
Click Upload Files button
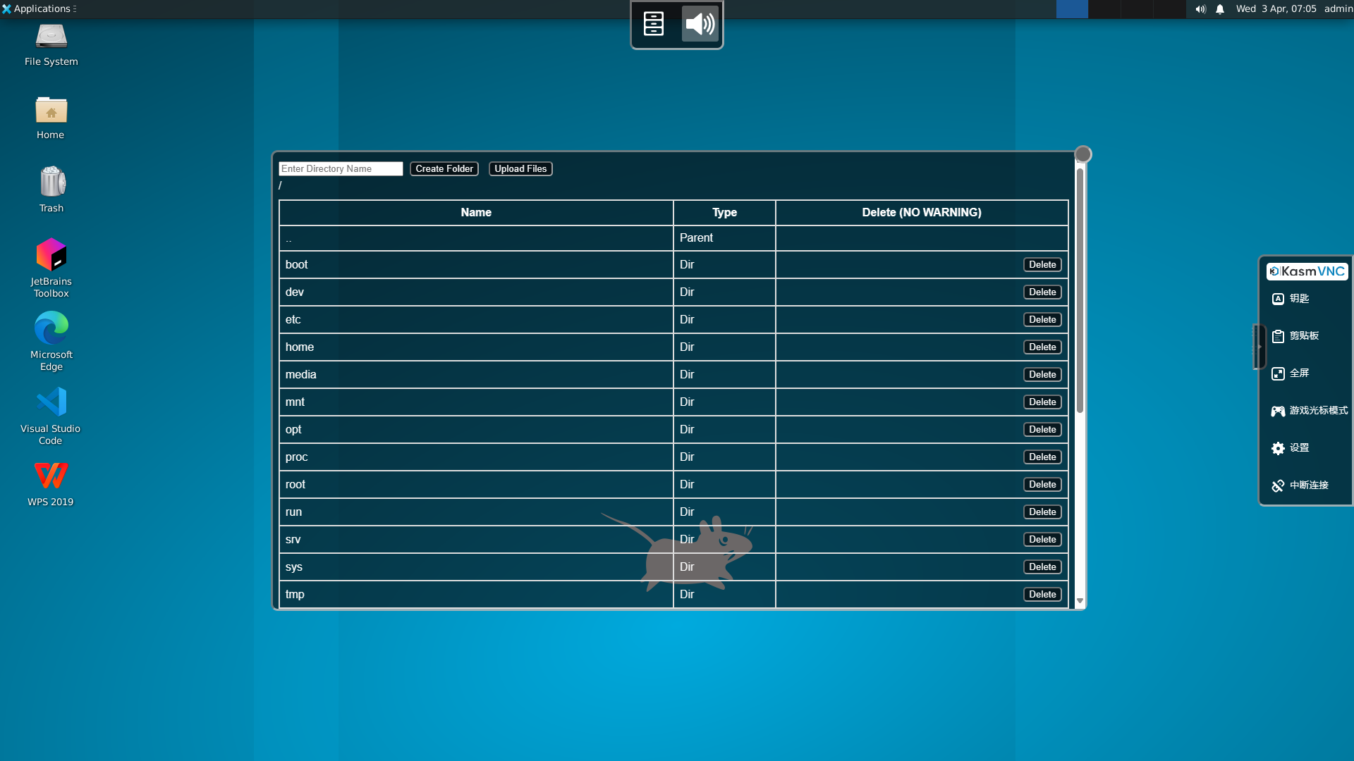tap(520, 168)
